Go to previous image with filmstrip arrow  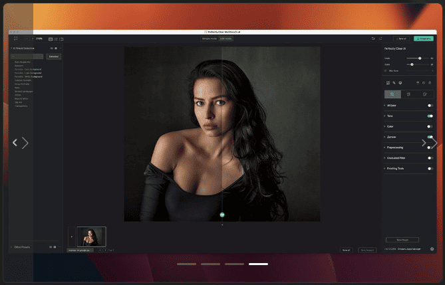100,250
